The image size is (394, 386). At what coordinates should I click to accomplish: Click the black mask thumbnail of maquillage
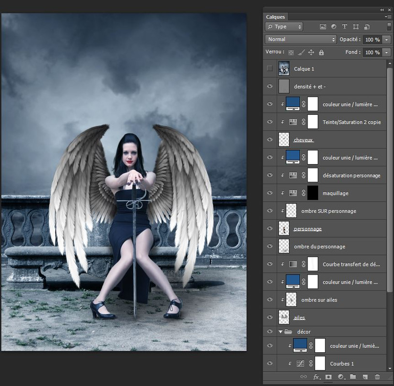(313, 193)
